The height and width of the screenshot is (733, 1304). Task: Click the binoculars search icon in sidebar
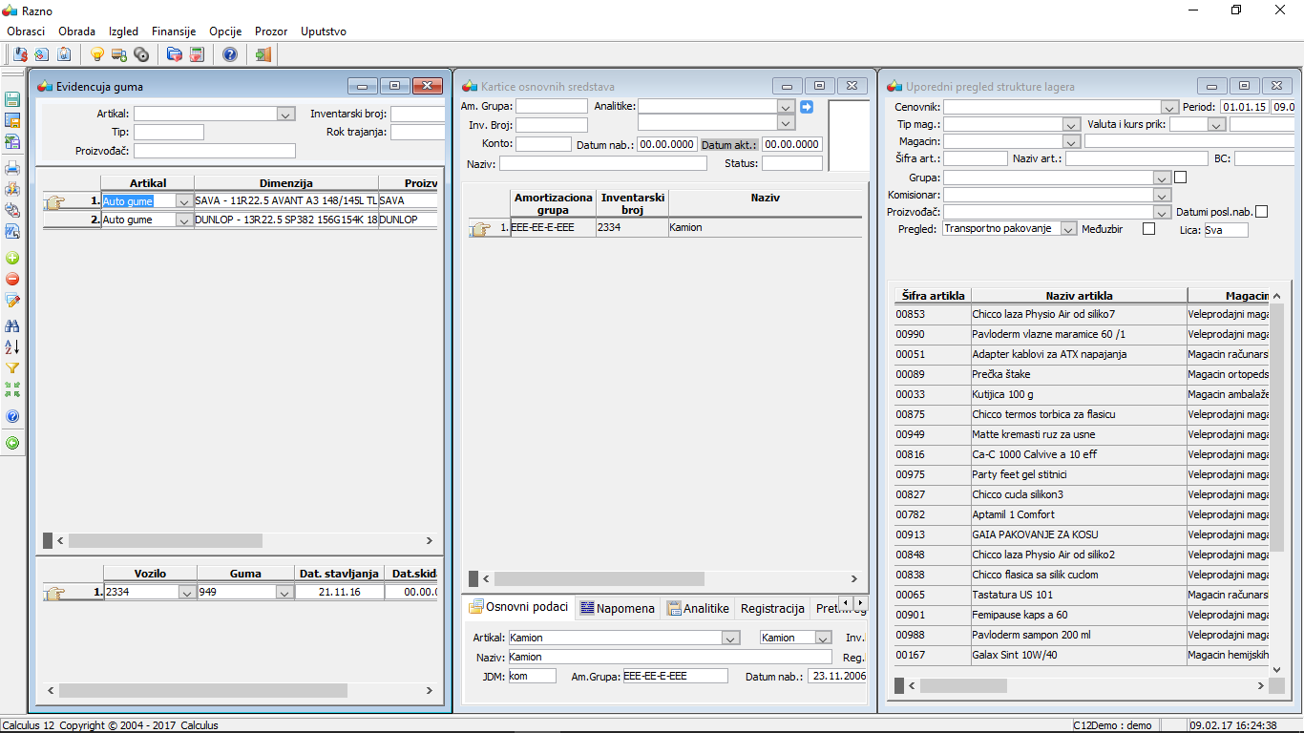(x=12, y=325)
